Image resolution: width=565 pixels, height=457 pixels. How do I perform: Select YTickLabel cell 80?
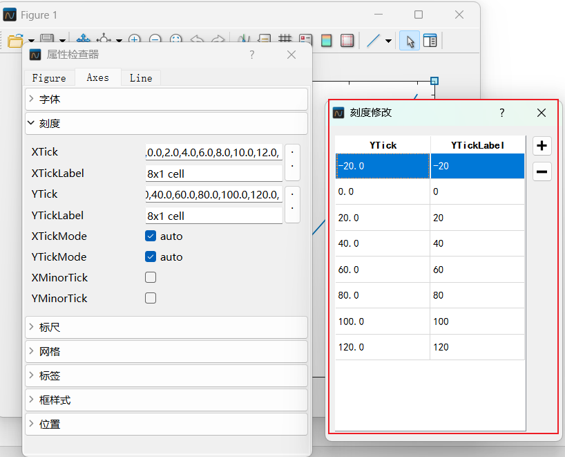click(477, 295)
